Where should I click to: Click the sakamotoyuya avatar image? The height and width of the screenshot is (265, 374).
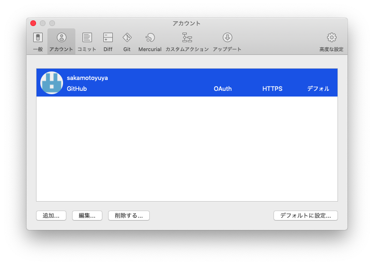pyautogui.click(x=52, y=83)
